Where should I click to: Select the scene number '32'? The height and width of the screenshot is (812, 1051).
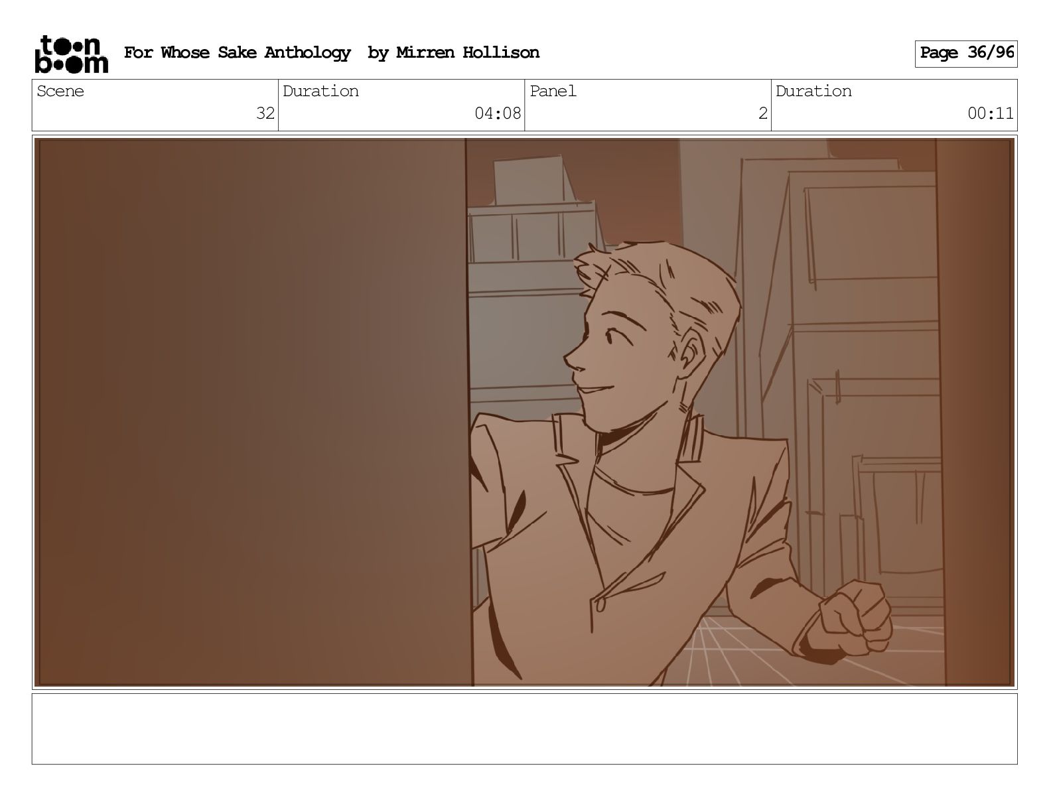265,113
